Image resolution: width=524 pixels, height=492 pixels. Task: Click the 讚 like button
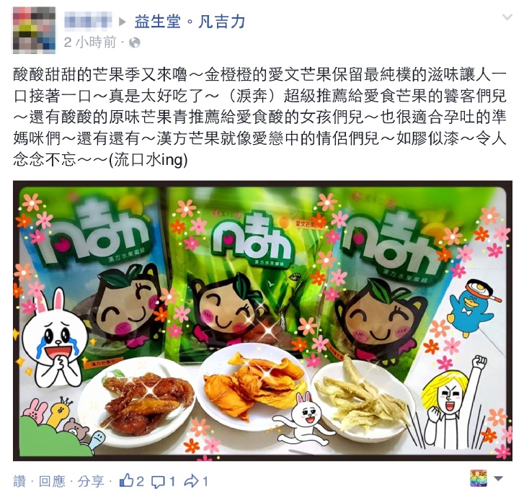pyautogui.click(x=19, y=481)
